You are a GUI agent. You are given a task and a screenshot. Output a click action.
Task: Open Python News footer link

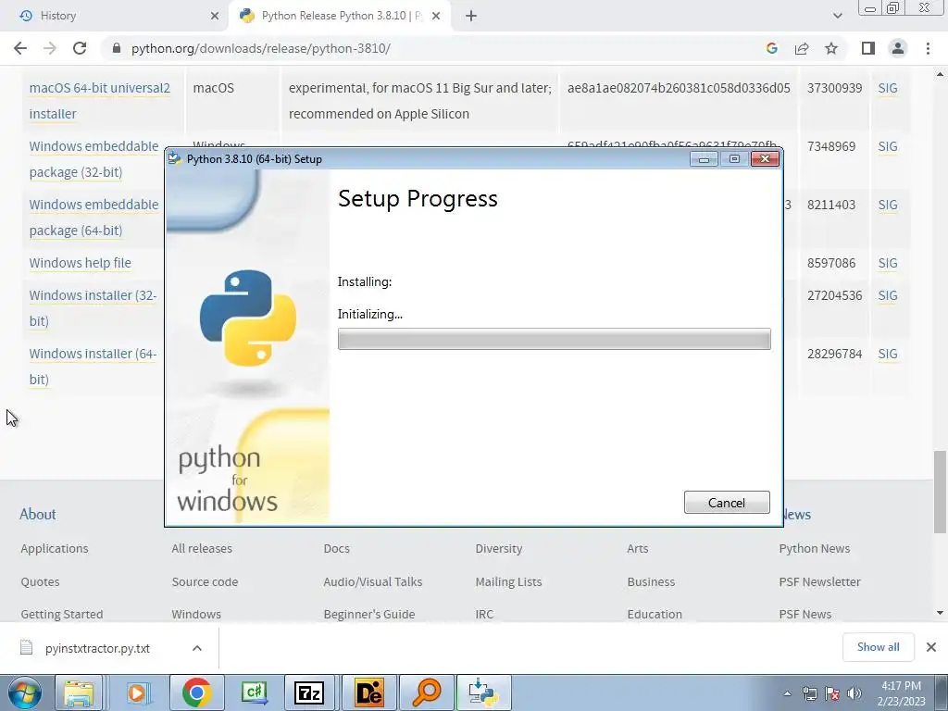click(815, 549)
